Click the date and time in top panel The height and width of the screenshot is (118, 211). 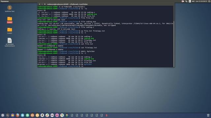click(201, 1)
